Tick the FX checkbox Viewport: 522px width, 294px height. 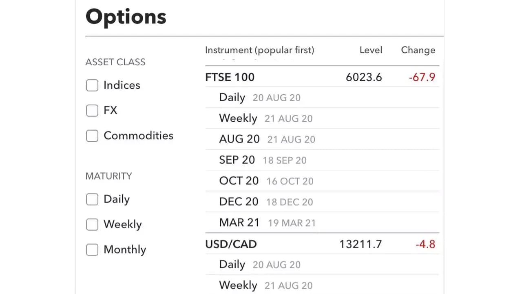pyautogui.click(x=92, y=111)
